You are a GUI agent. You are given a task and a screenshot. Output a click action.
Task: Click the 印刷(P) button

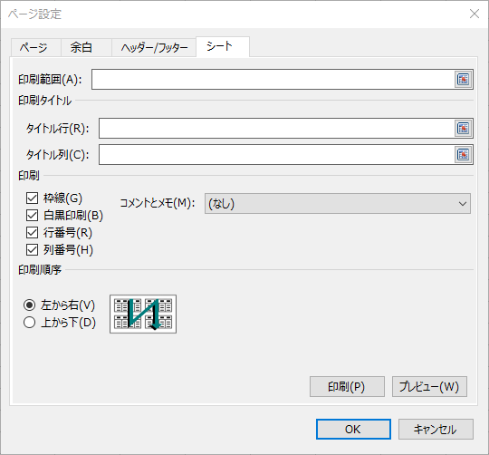pos(347,387)
